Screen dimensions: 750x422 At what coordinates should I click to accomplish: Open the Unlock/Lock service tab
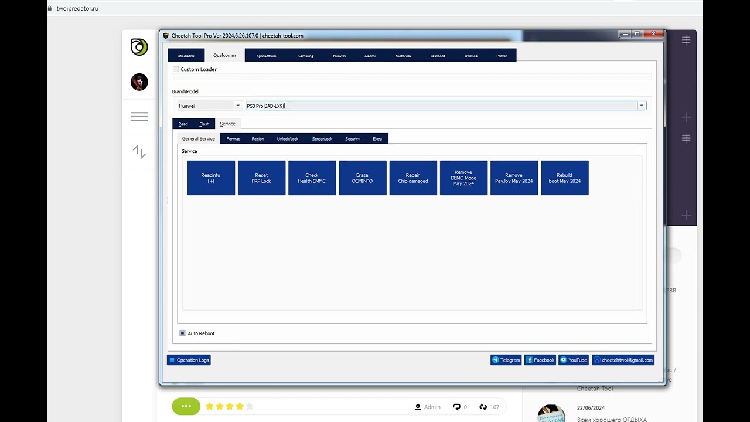click(x=287, y=139)
